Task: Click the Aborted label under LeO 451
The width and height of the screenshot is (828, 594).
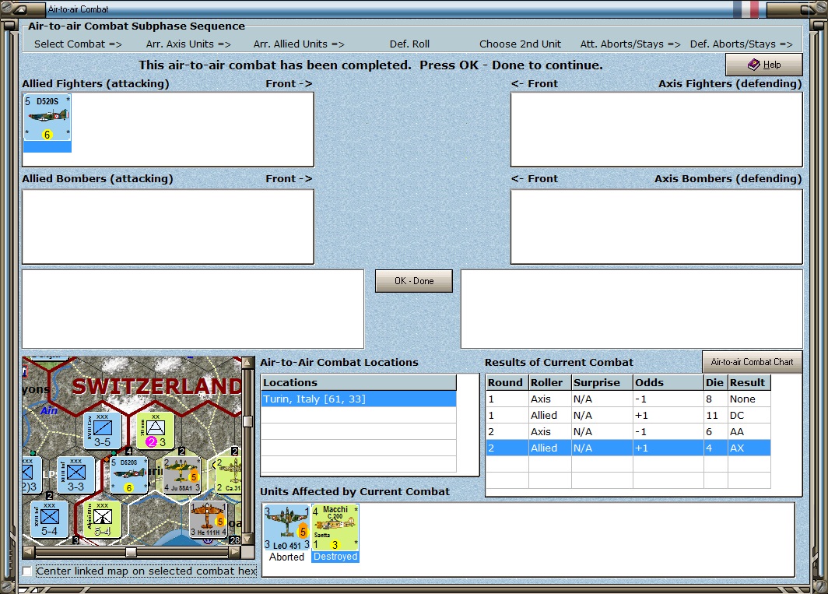Action: click(x=286, y=557)
